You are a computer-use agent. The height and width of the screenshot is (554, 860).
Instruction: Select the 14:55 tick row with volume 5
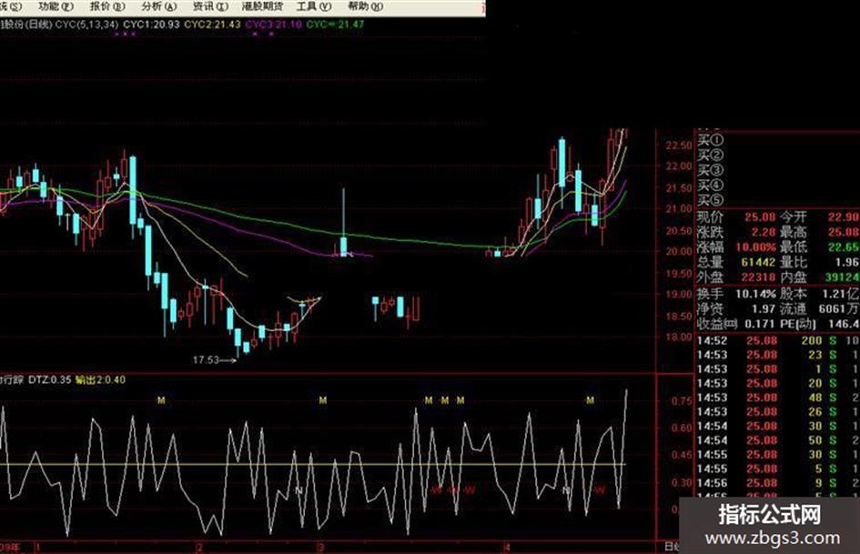pyautogui.click(x=778, y=469)
